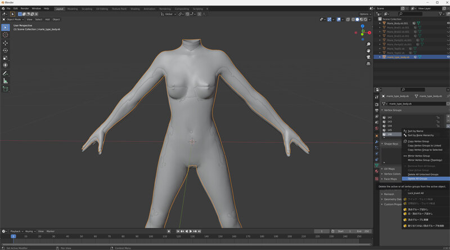450x250 pixels.
Task: Select the Rotate tool
Action: tap(5, 51)
